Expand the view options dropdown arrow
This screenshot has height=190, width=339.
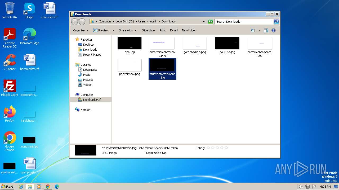tap(259, 30)
